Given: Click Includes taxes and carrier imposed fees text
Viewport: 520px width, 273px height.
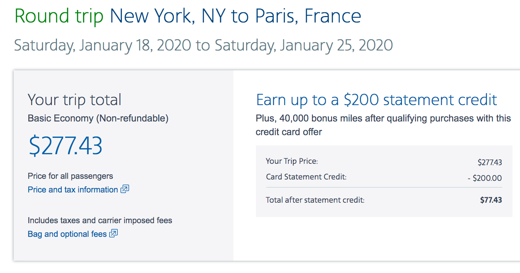Looking at the screenshot, I should pyautogui.click(x=100, y=220).
